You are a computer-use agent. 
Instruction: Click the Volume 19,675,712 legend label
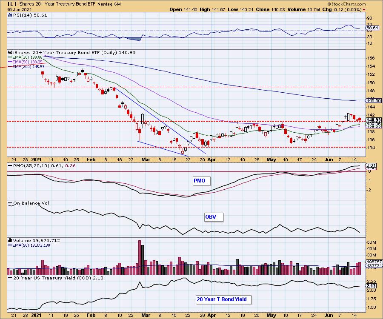coord(37,240)
